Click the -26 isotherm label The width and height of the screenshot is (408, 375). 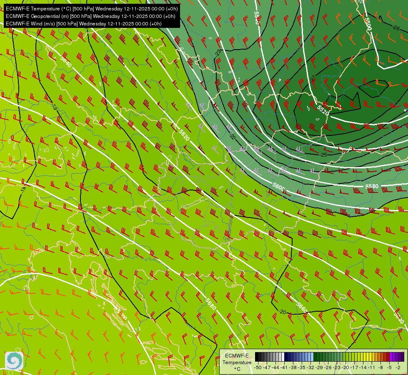pyautogui.click(x=396, y=28)
